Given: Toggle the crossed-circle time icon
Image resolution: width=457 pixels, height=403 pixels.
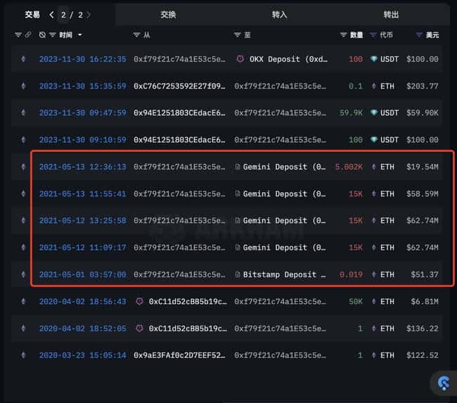Looking at the screenshot, I should click(43, 35).
